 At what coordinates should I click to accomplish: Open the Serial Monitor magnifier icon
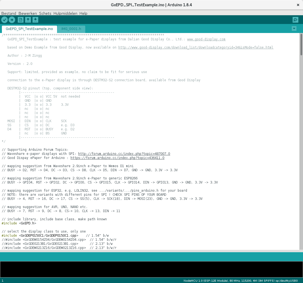coord(295,20)
